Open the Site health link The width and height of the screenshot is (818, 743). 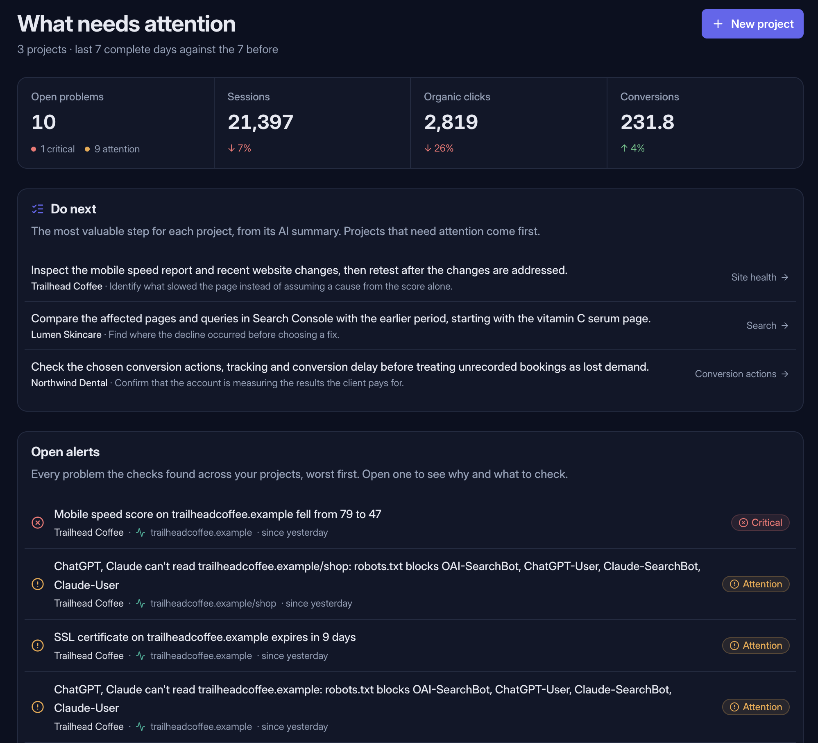pyautogui.click(x=759, y=277)
